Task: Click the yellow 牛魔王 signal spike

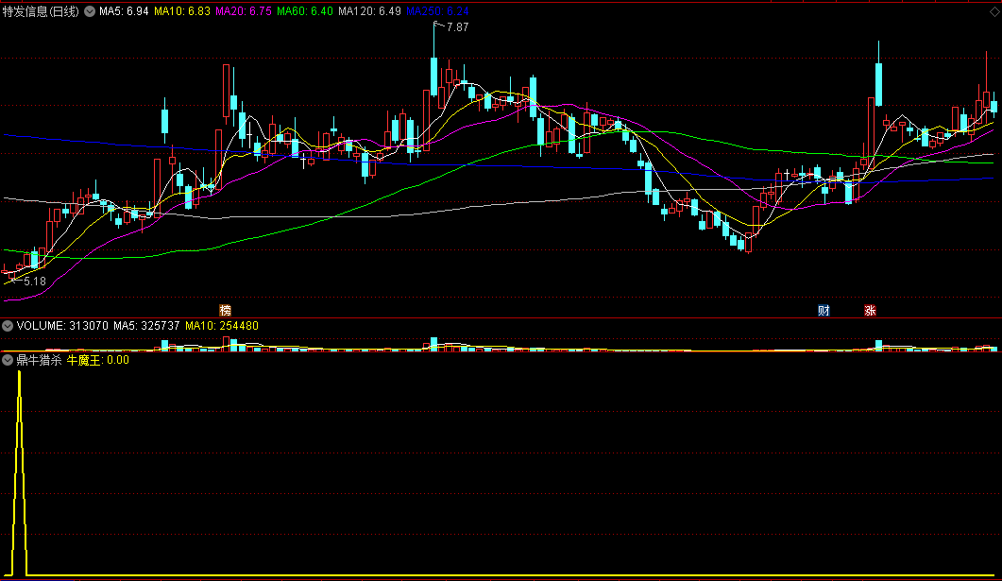Action: pos(19,473)
